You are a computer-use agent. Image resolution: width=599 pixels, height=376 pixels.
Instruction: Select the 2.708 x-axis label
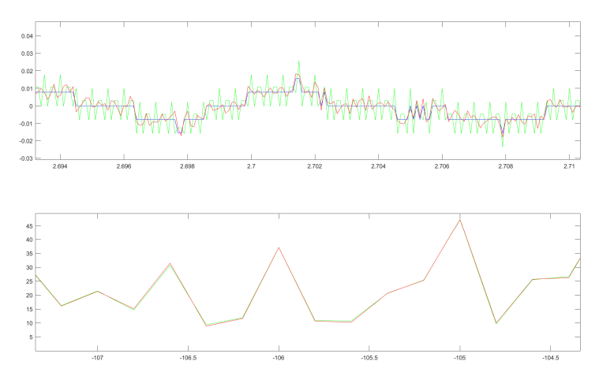[x=505, y=166]
